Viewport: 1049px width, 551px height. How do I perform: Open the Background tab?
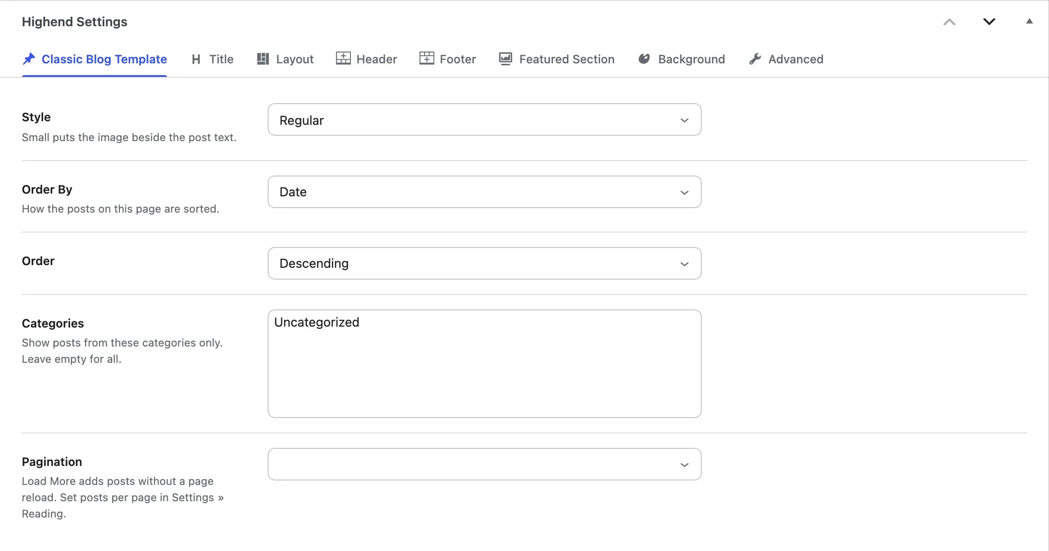(x=681, y=59)
